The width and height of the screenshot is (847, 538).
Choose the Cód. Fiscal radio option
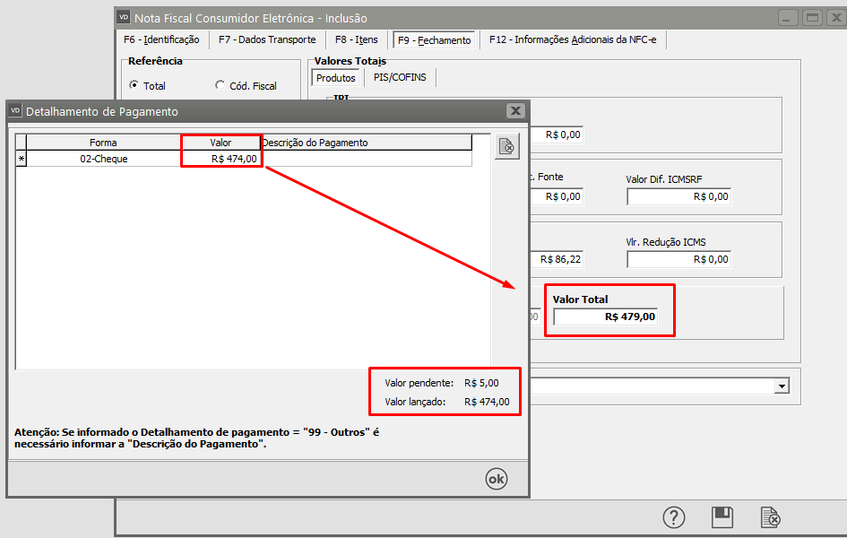(220, 86)
